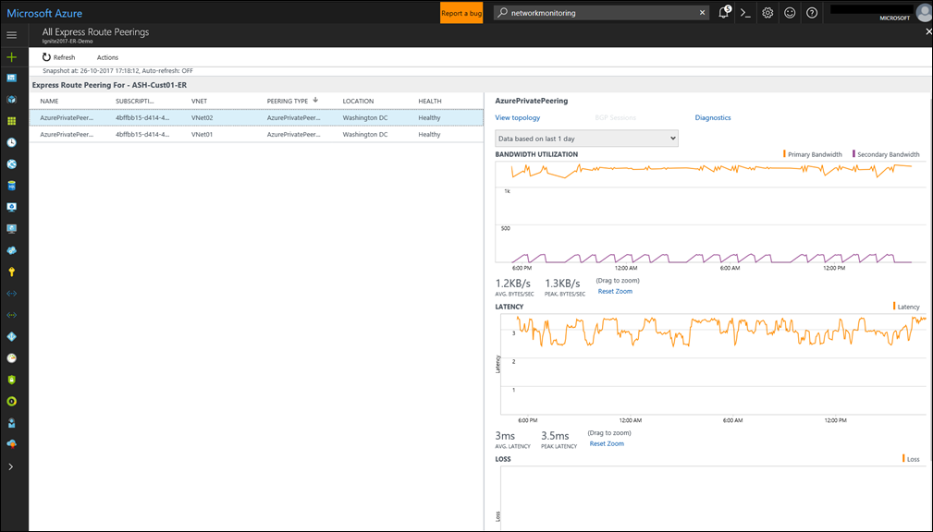Sort by Peering Type column header
The image size is (933, 532).
pos(288,101)
